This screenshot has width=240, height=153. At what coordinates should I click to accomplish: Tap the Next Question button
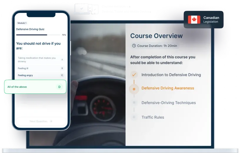[x=41, y=121]
